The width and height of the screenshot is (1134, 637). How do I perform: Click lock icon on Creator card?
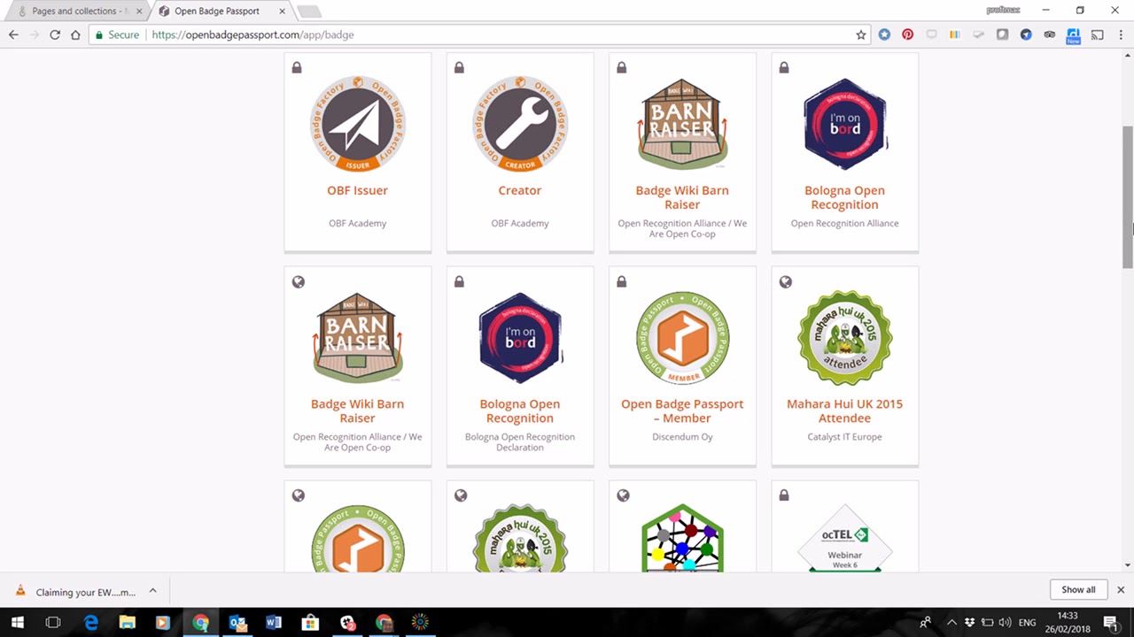coord(459,67)
